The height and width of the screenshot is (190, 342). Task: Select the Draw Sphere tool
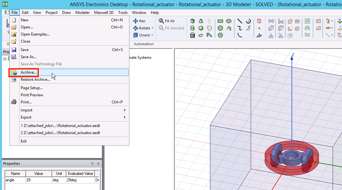pos(200,28)
